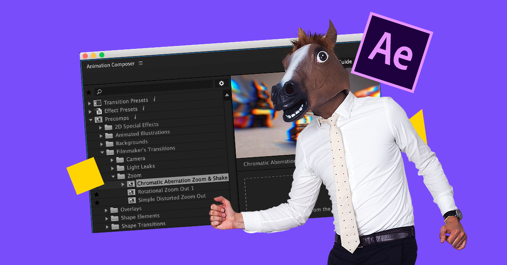Toggle favorite star for Simple Distorted Zoom Out

pyautogui.click(x=97, y=203)
